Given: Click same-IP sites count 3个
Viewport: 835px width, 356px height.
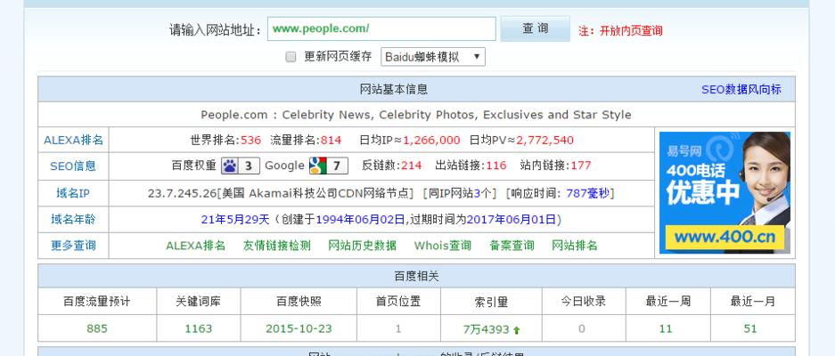Looking at the screenshot, I should pyautogui.click(x=484, y=193).
